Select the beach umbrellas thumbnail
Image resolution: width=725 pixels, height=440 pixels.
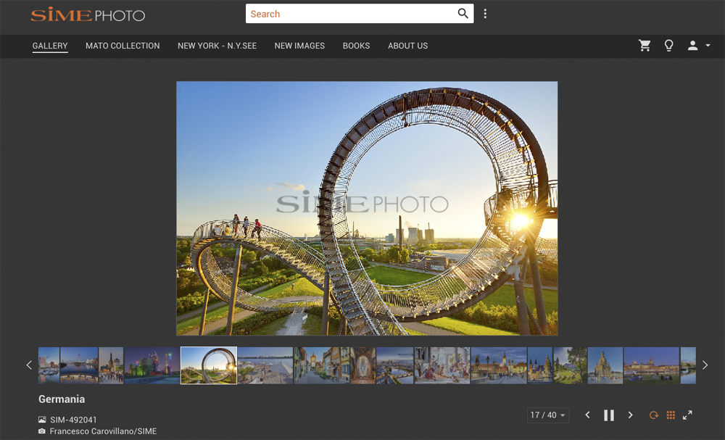(265, 365)
